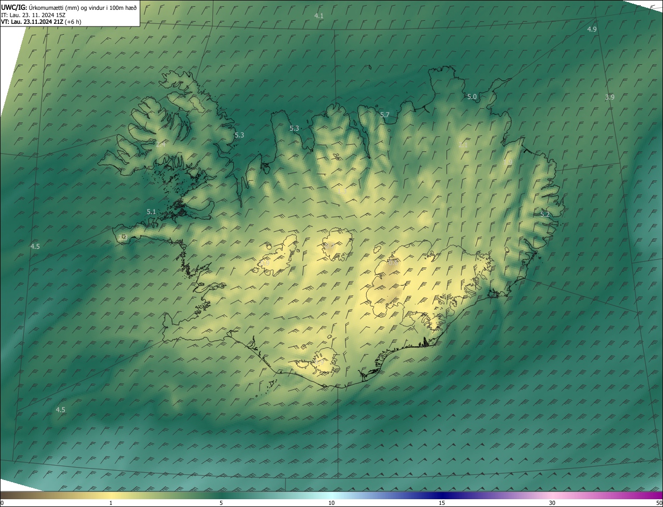Screen dimensions: 663x507
Task: Click the '5' tick on the color scale
Action: [221, 503]
